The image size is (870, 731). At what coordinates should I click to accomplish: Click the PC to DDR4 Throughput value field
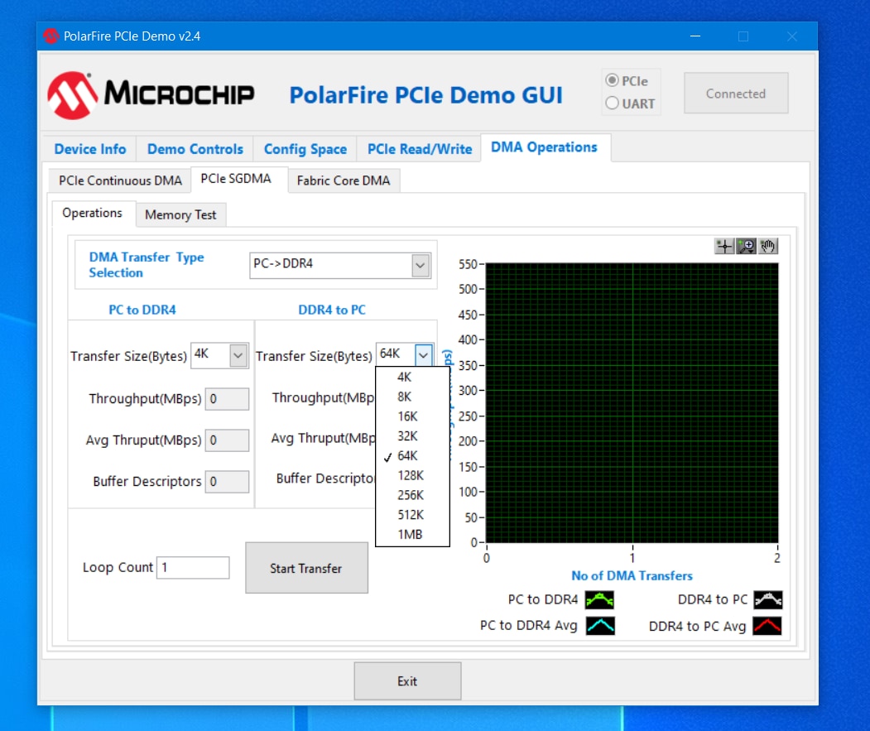[x=227, y=398]
